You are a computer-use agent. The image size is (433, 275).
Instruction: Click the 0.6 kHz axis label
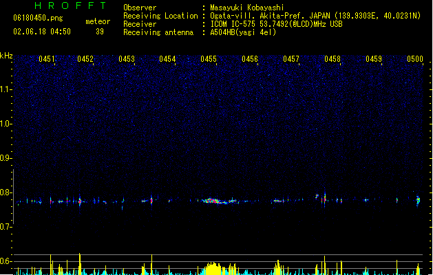coord(6,261)
